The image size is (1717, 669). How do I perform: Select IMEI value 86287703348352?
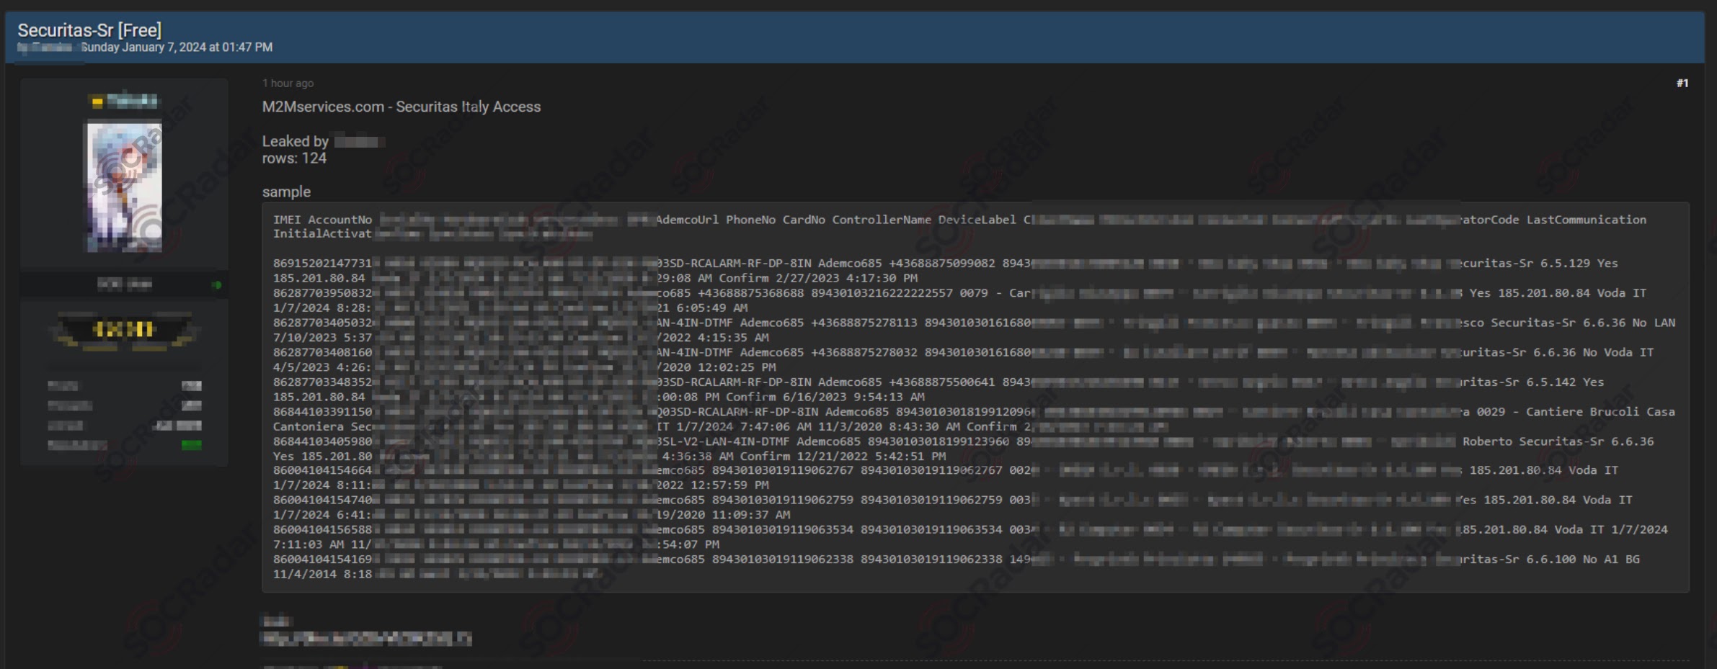pos(322,382)
